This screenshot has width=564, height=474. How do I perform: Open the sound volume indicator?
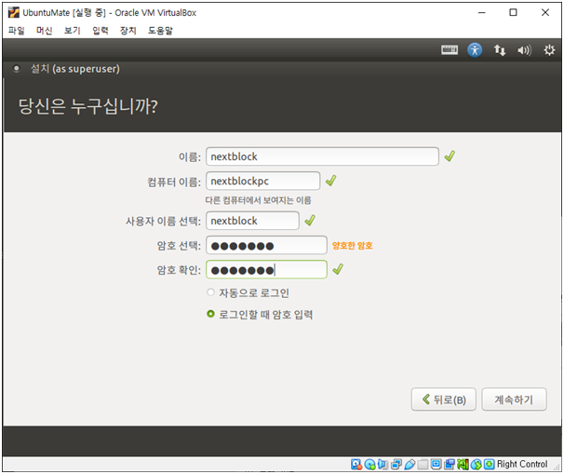point(524,50)
